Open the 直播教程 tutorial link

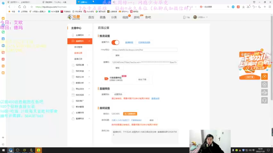[129, 42]
